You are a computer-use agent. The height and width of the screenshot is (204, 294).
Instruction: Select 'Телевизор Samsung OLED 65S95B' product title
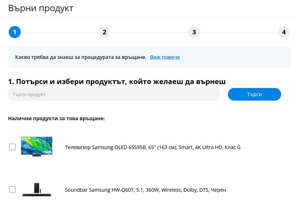click(x=153, y=147)
